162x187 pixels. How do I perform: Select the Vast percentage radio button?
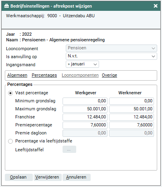click(10, 93)
